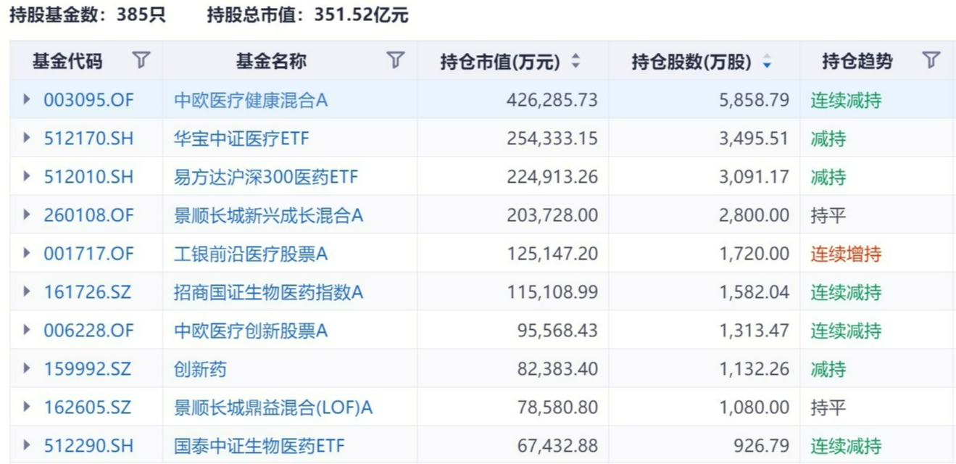Open filter for 持仓趋势 column
Screen dimensions: 956x464
coord(931,61)
